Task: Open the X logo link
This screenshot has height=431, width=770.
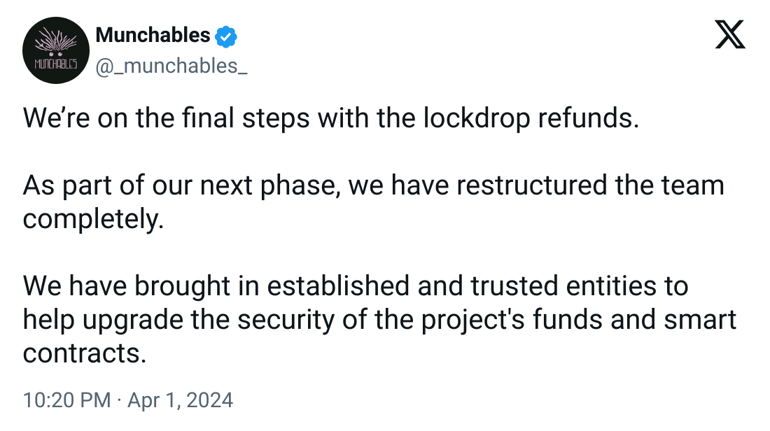Action: [x=730, y=34]
